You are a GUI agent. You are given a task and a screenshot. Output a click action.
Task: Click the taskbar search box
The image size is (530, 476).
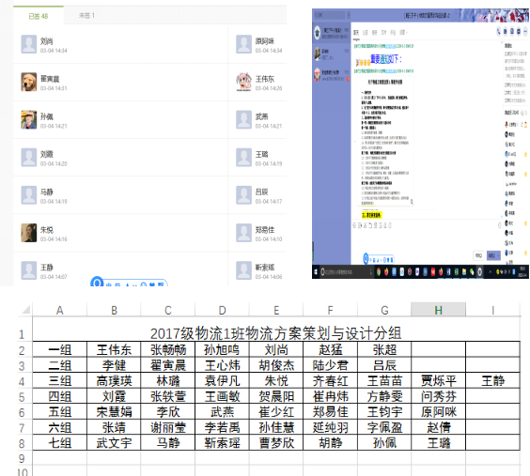346,271
